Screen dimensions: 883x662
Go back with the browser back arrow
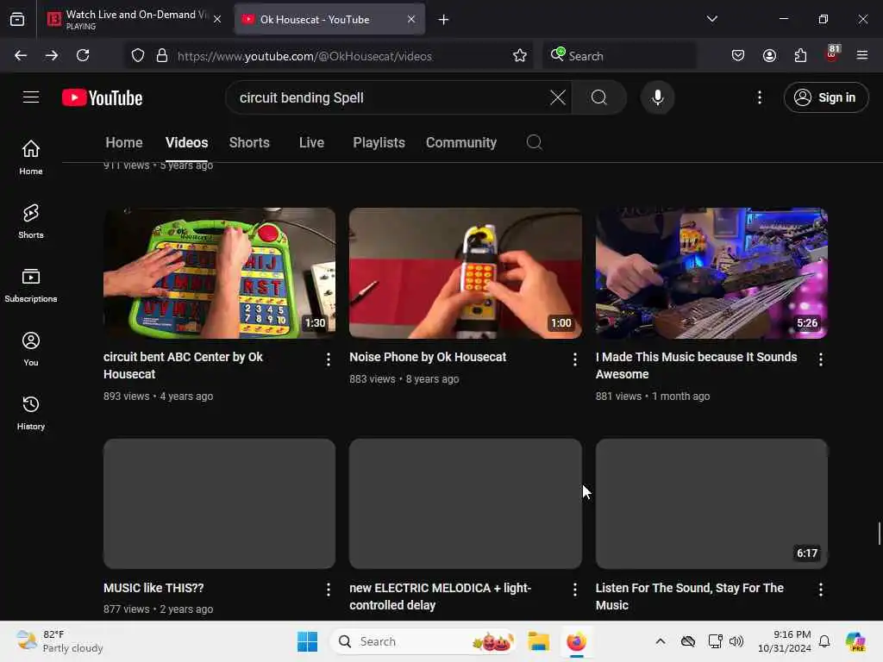[x=21, y=55]
